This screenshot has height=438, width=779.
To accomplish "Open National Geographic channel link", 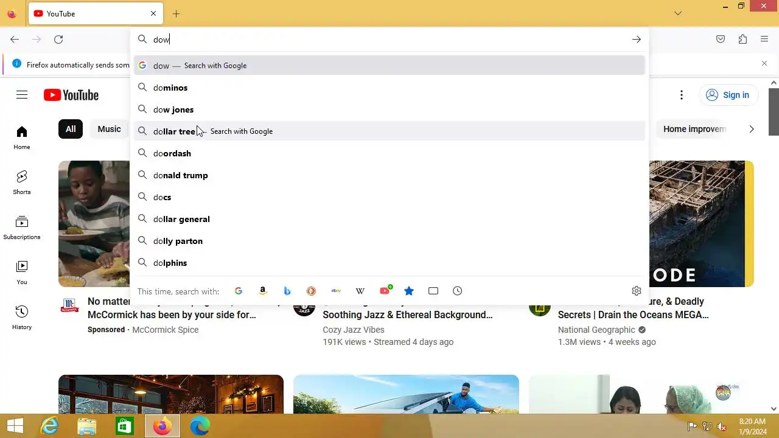I will coord(596,330).
